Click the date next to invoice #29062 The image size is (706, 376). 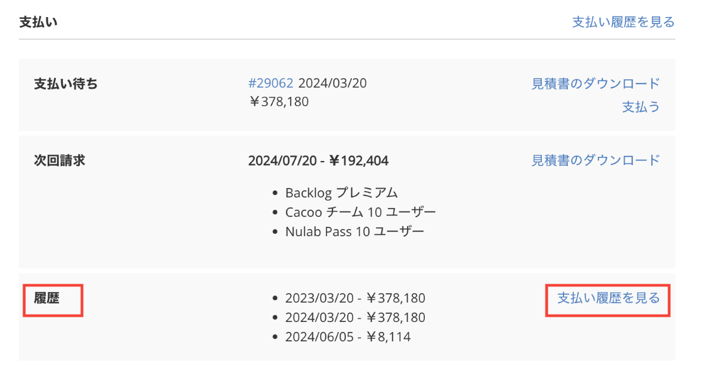pyautogui.click(x=332, y=83)
